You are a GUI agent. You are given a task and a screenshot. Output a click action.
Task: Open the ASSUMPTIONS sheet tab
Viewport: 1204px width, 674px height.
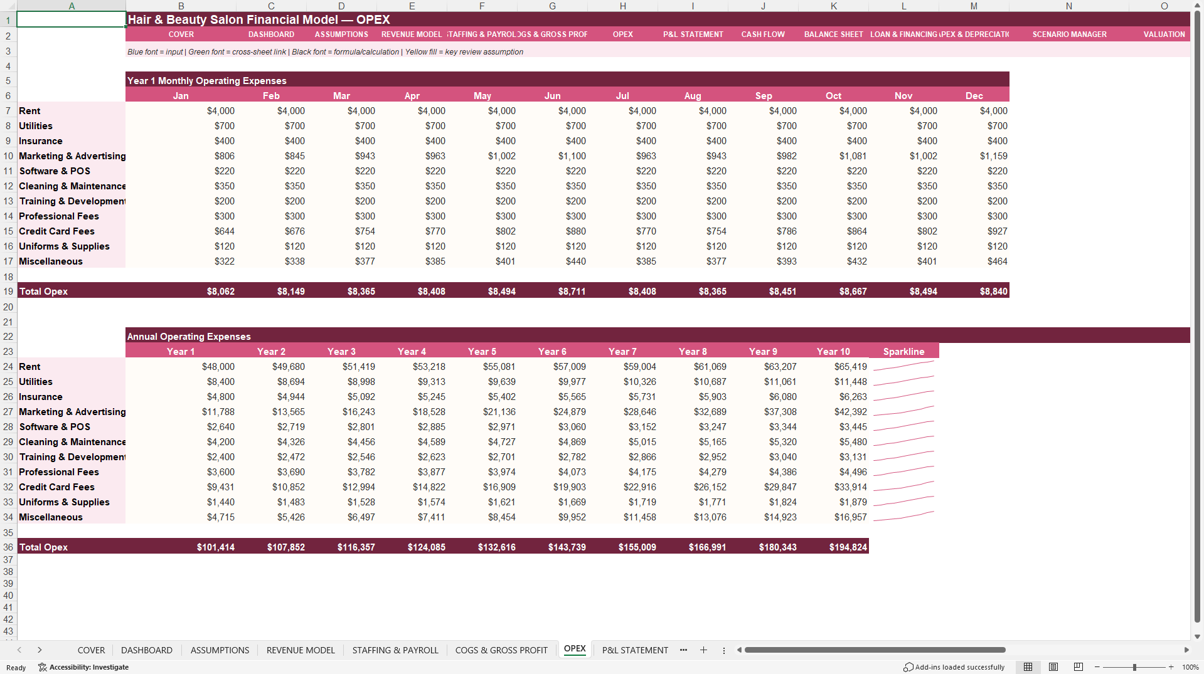(x=220, y=650)
